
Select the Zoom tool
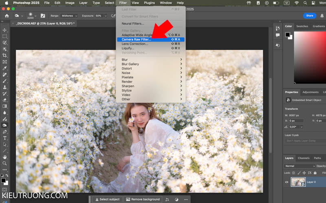pyautogui.click(x=4, y=164)
